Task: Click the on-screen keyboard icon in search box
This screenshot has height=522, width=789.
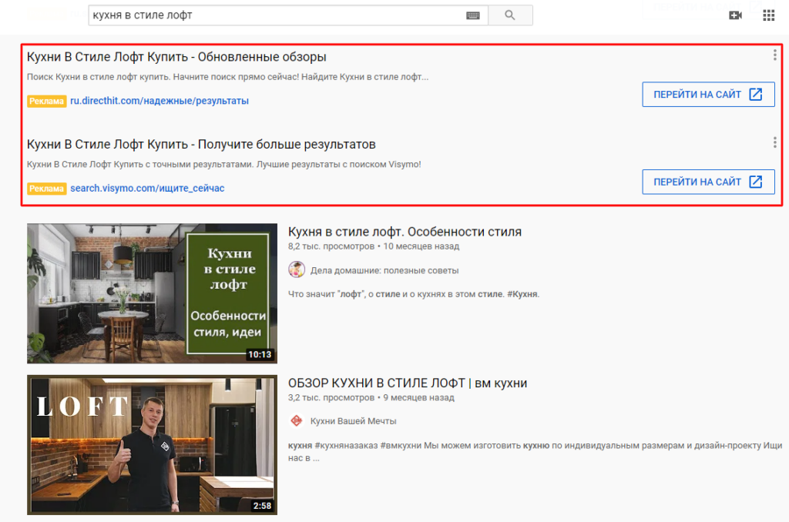Action: (473, 15)
